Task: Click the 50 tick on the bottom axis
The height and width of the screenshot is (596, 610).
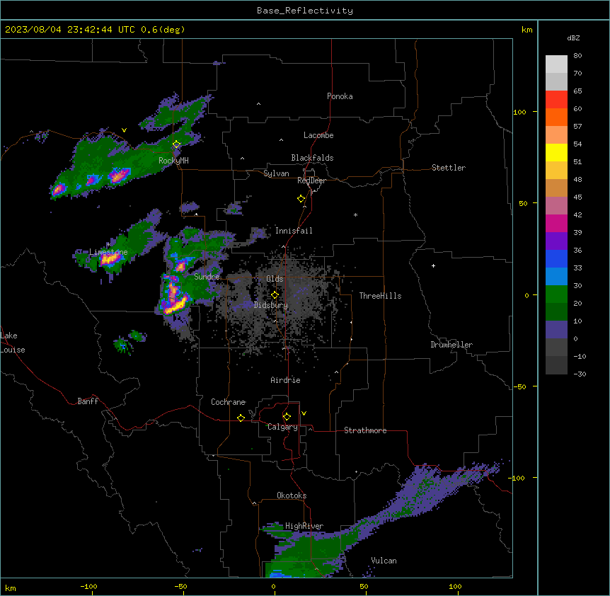Action: point(364,586)
